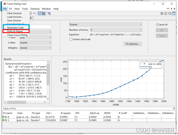Click the green icon beside fit 3
This screenshot has height=135, width=178.
(x=3, y=120)
